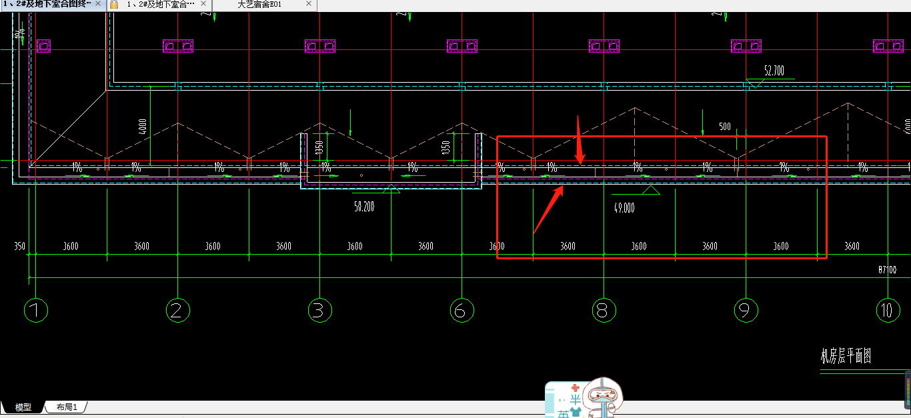Click the 机房层平面图 drawing title
The image size is (911, 418).
click(x=846, y=356)
